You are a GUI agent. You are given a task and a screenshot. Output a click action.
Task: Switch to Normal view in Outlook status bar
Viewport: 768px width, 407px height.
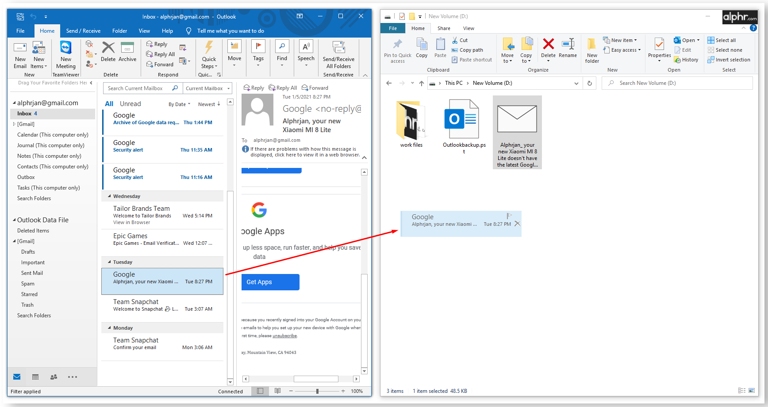pyautogui.click(x=260, y=391)
